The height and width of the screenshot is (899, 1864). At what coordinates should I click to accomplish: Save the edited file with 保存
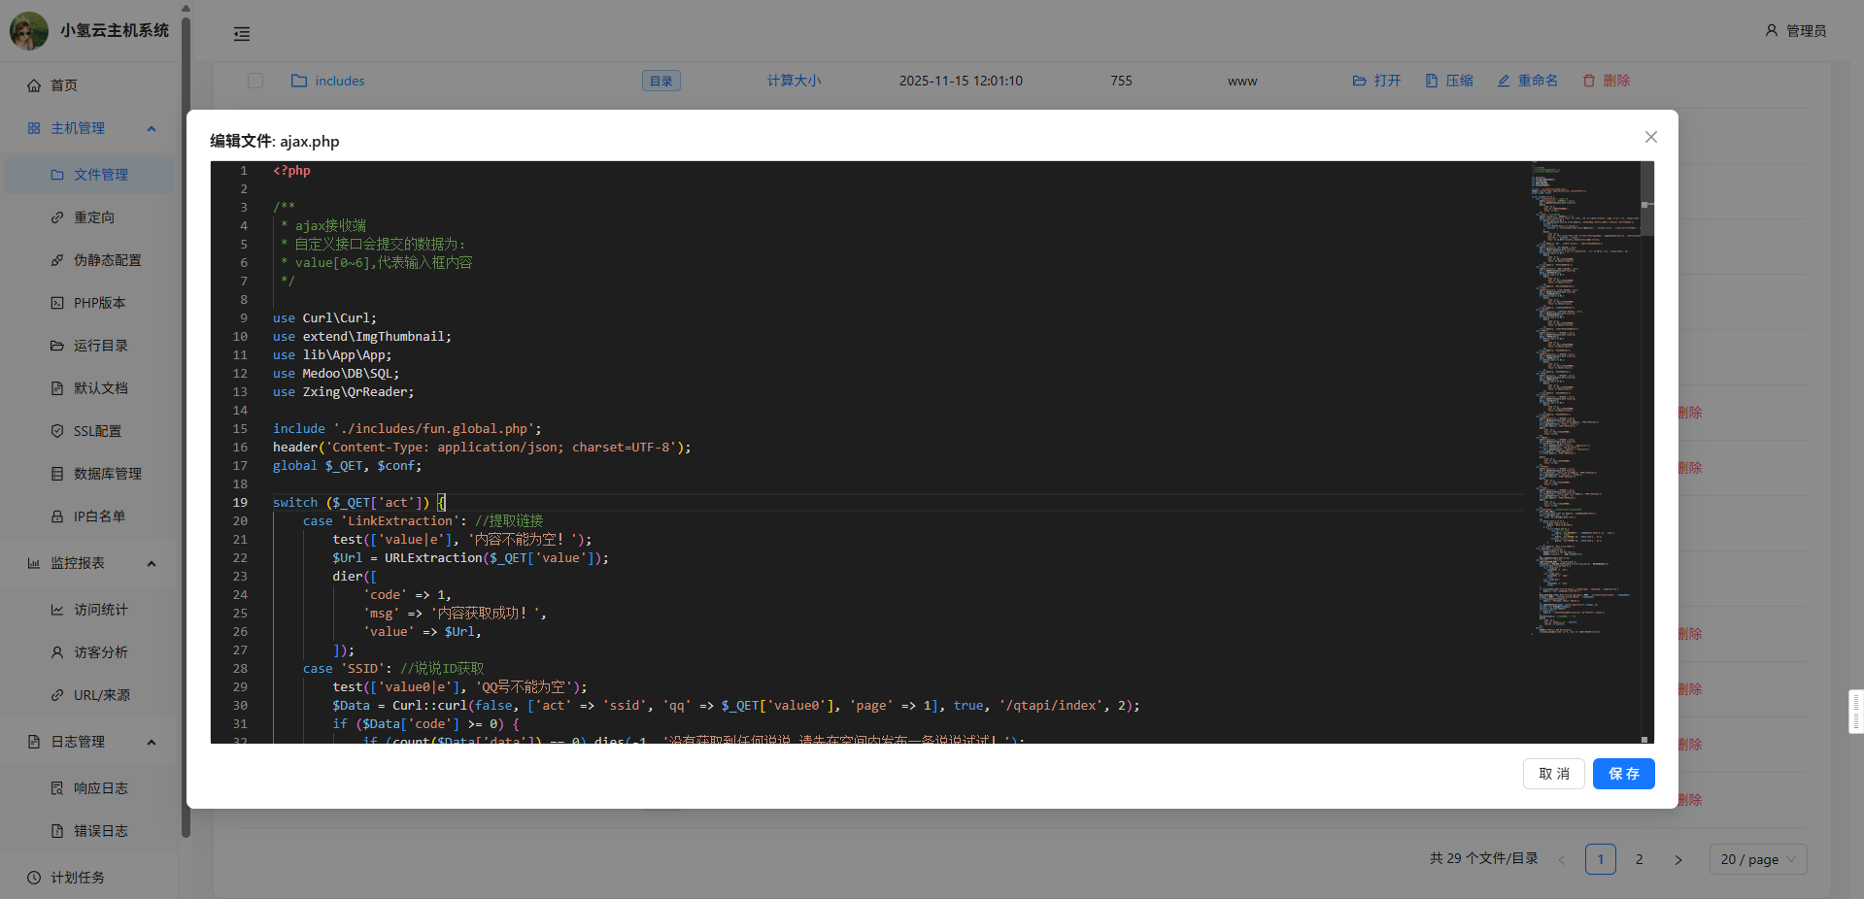pyautogui.click(x=1623, y=774)
